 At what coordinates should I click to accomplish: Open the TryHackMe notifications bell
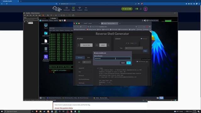click(141, 9)
